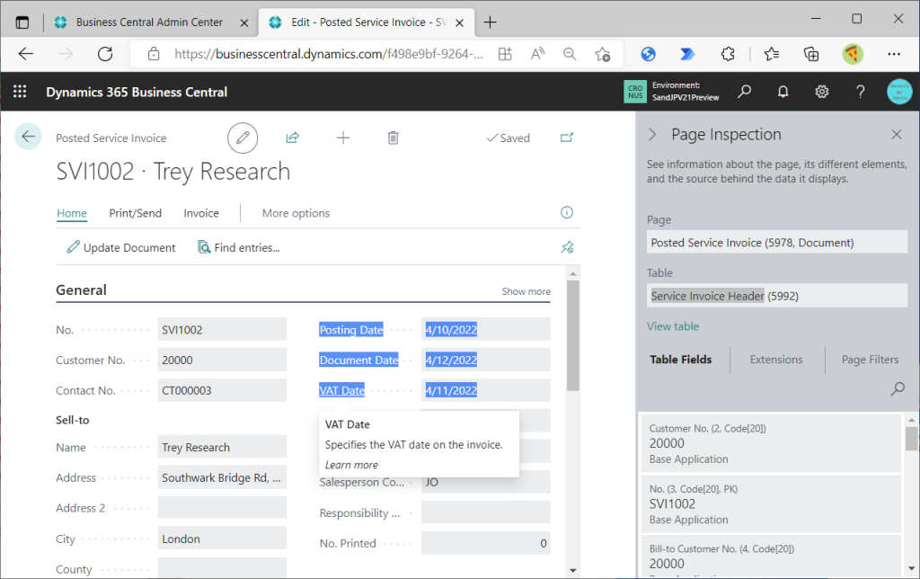Viewport: 920px width, 579px height.
Task: Click the browser address bar URL
Action: pos(329,54)
